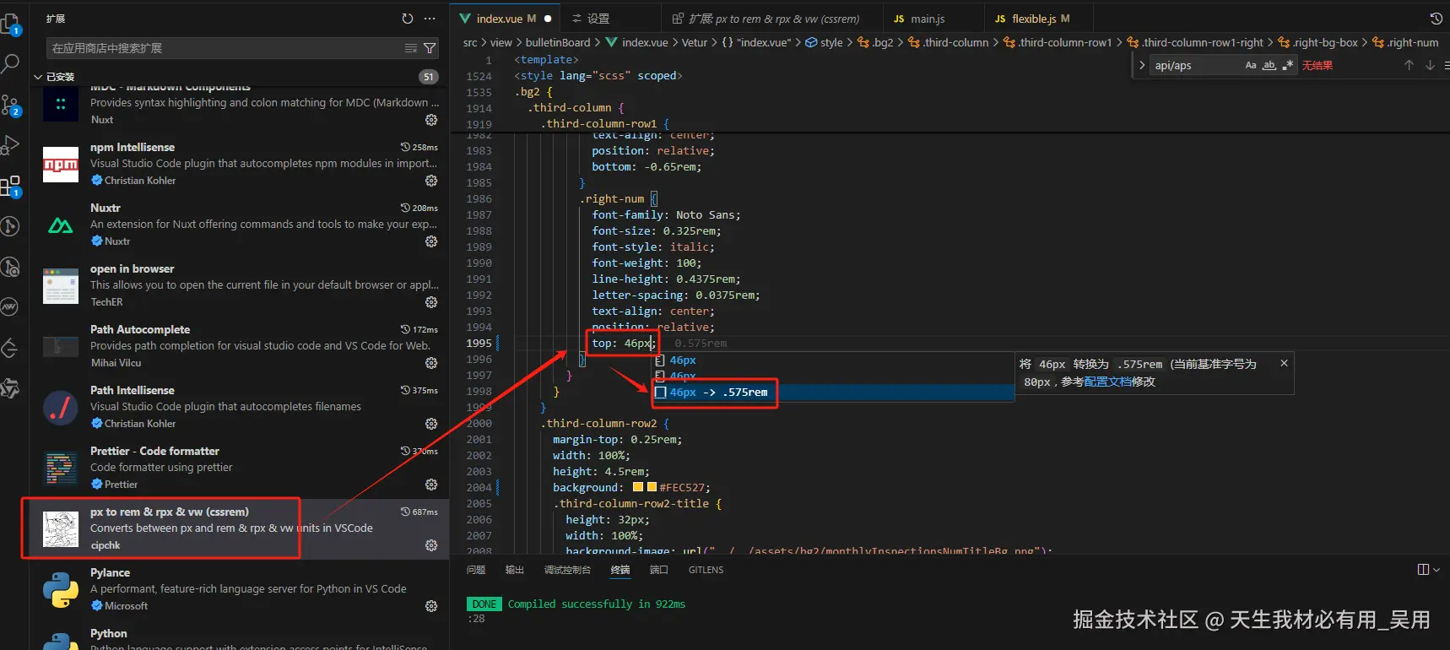Open Nuxtr extension details
Viewport: 1450px width, 650px height.
click(x=239, y=225)
